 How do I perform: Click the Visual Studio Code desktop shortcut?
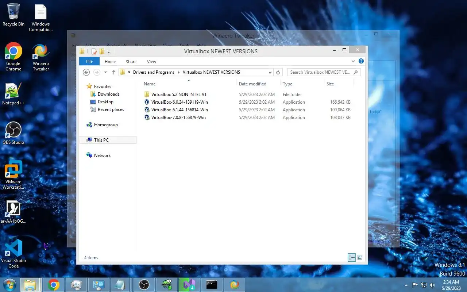(13, 254)
